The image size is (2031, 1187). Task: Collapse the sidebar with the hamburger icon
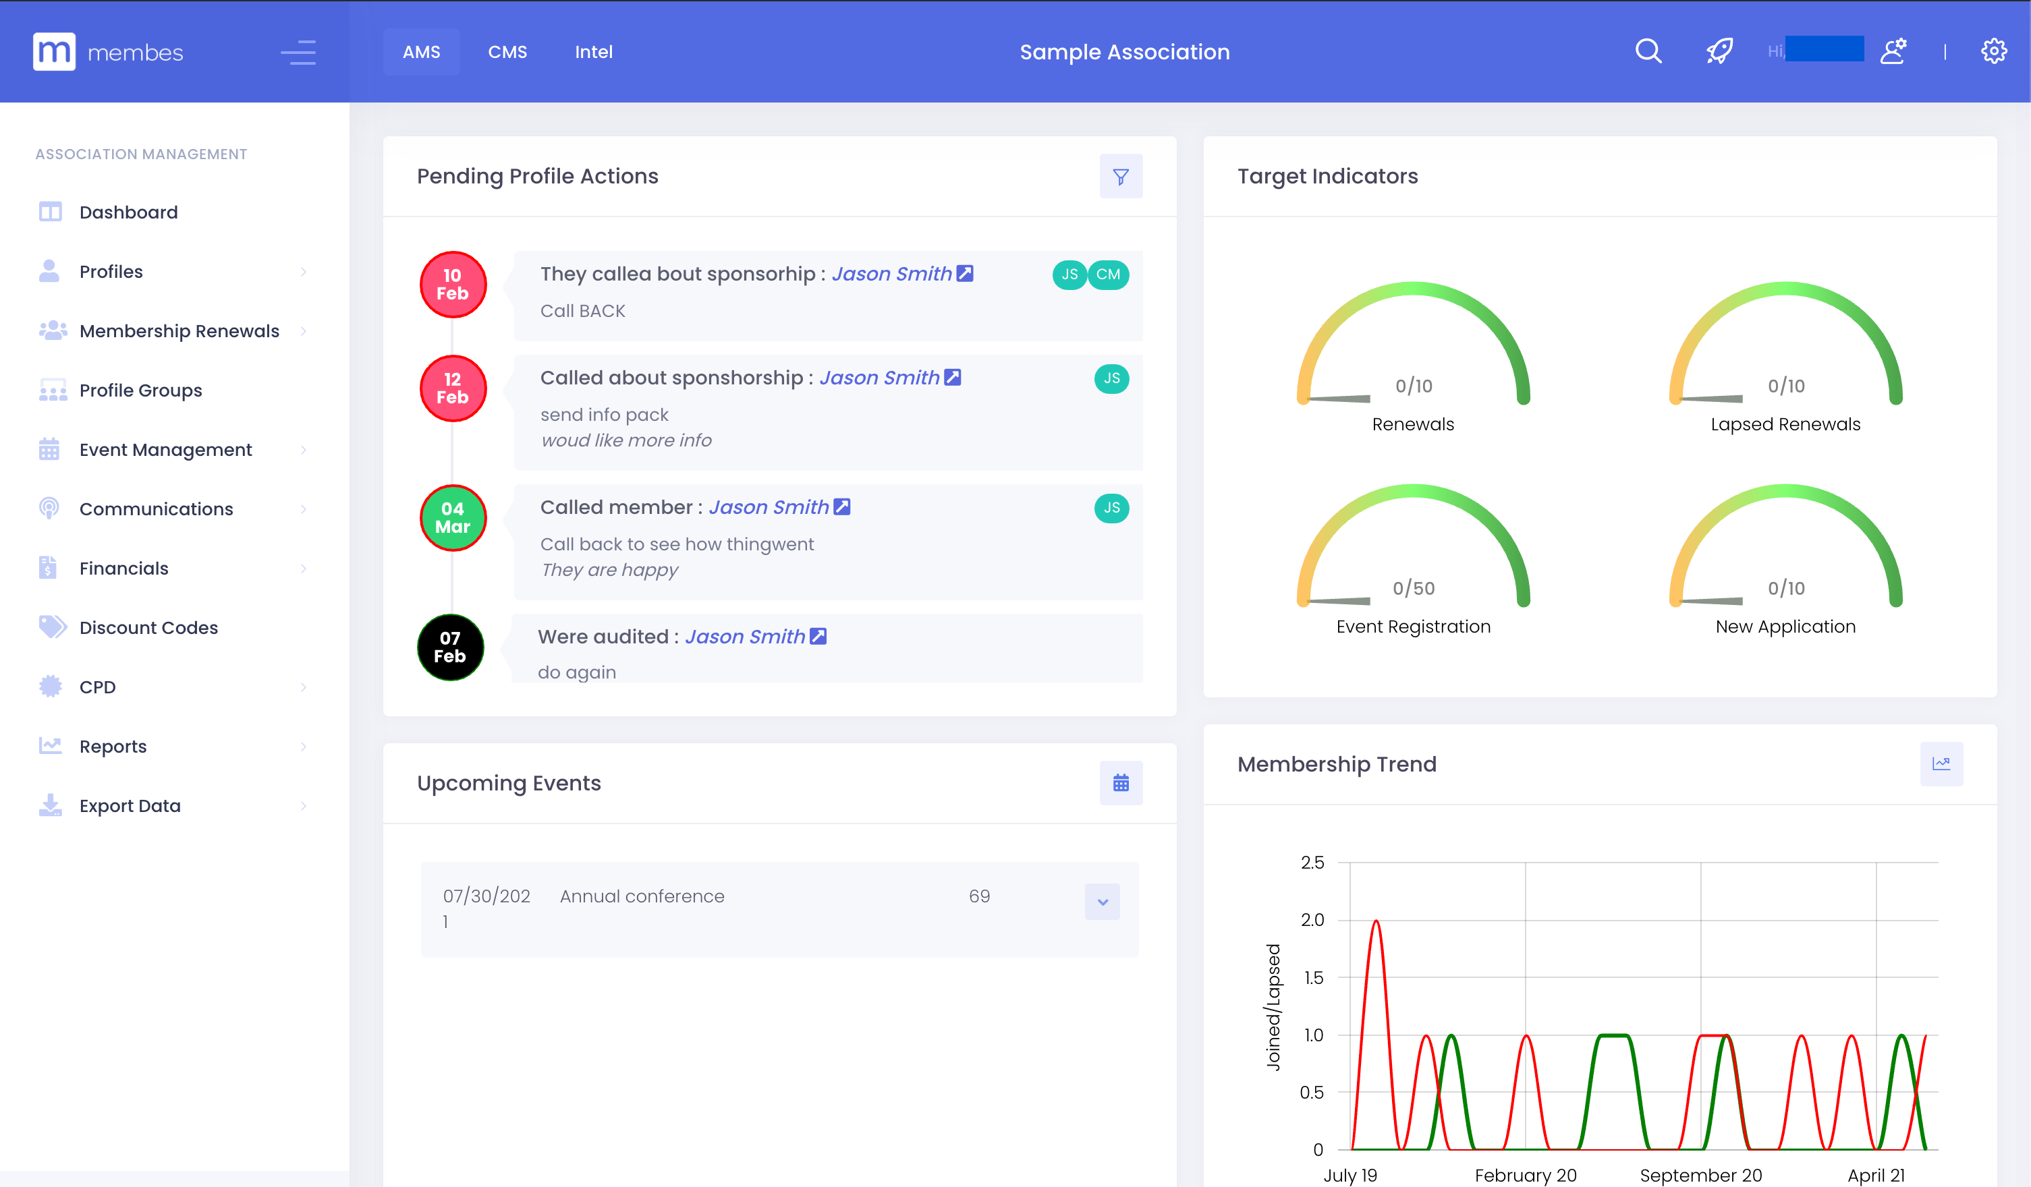coord(298,53)
